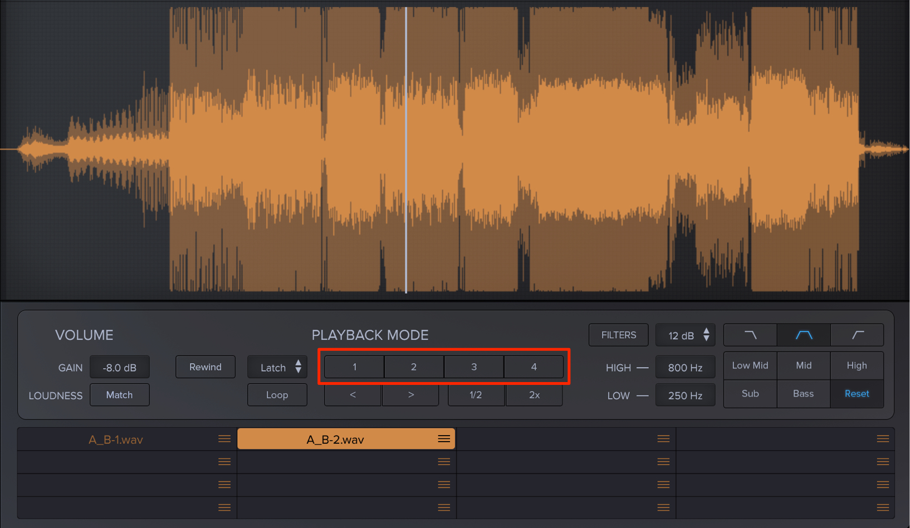
Task: Open the menu icon on A_B-2.wav slot
Action: coord(444,439)
